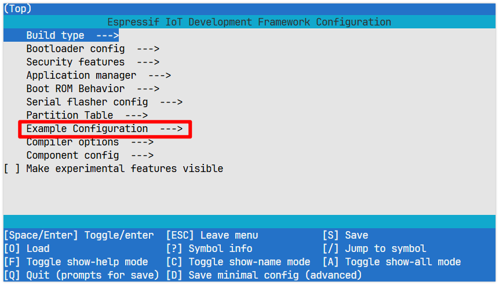
Task: Enter the Application manager menu
Action: point(81,75)
